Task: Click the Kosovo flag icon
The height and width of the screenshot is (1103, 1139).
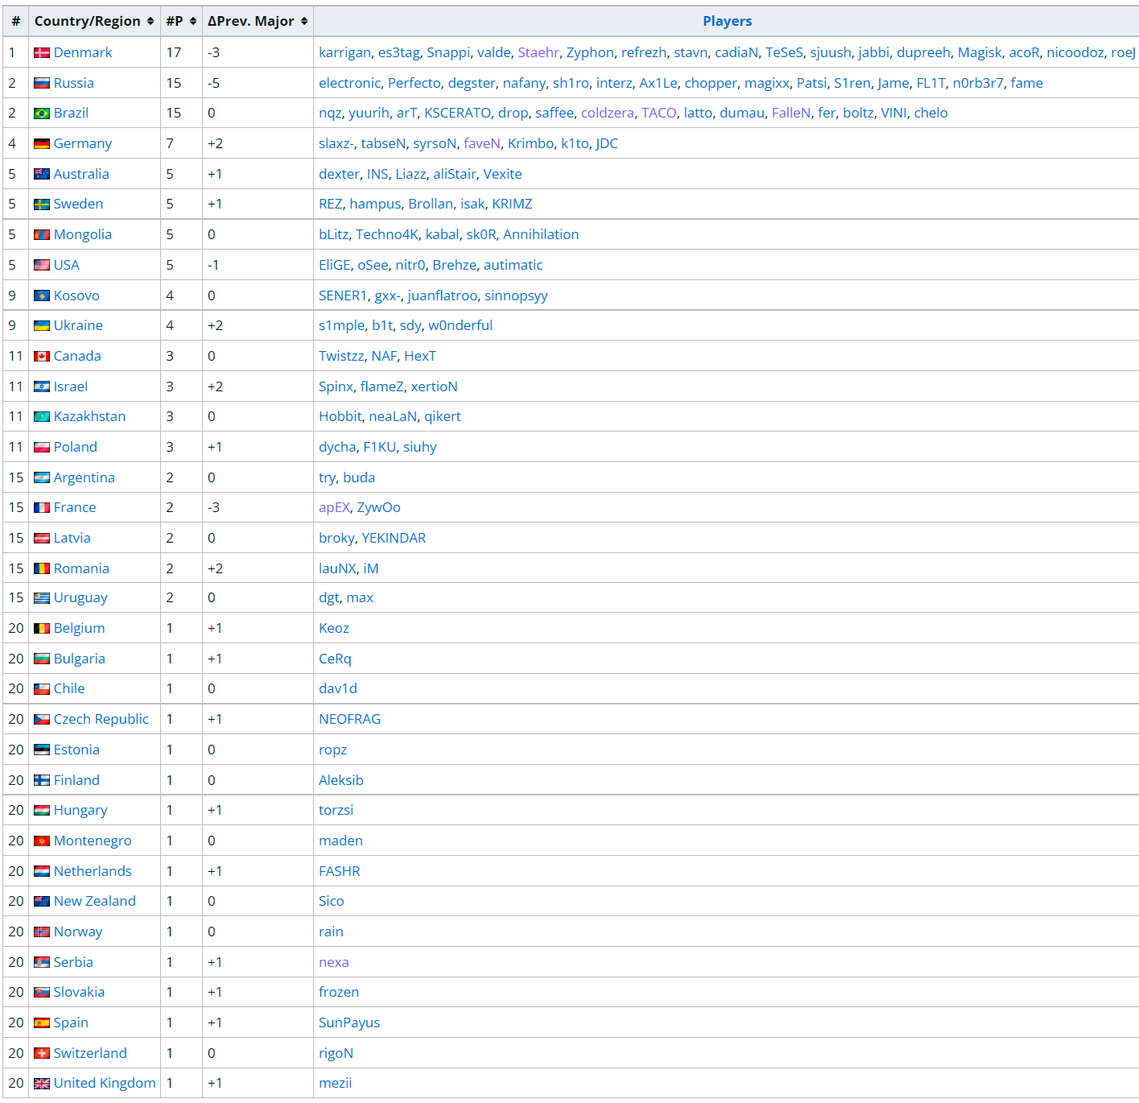Action: tap(41, 295)
